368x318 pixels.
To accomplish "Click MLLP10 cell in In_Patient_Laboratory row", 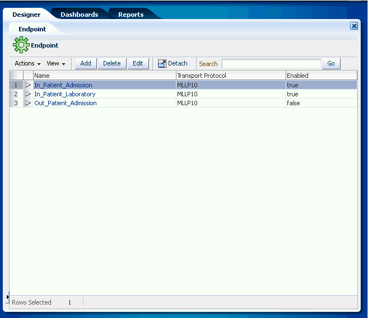I will click(x=231, y=94).
